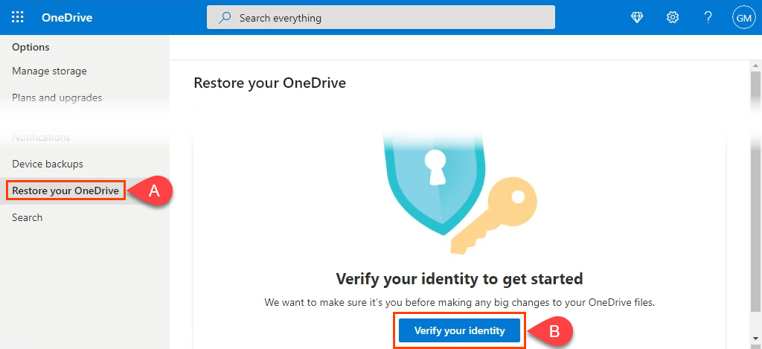The width and height of the screenshot is (762, 349).
Task: Choose Restore your OneDrive in sidebar
Action: click(x=65, y=190)
